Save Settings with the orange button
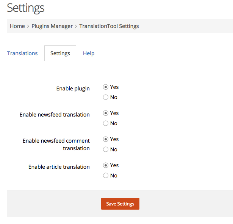233x224 pixels. tap(120, 204)
